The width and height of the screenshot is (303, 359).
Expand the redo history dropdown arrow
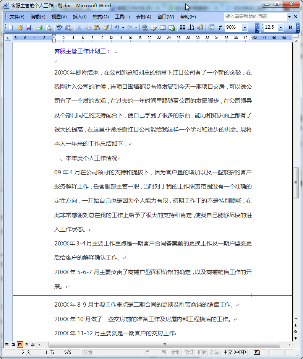136,28
